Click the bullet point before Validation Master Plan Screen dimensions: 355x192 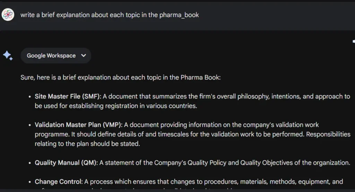(x=30, y=125)
